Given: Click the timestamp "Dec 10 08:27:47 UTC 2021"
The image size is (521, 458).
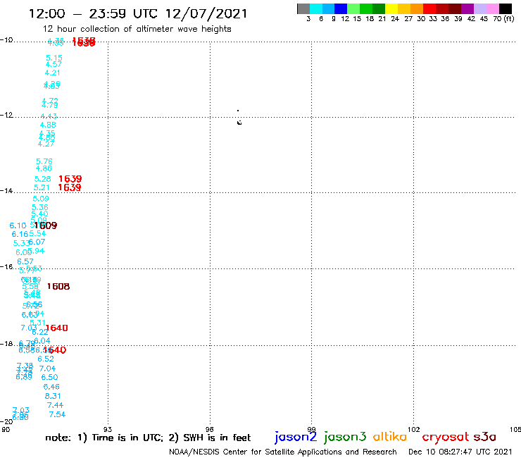Looking at the screenshot, I should [x=460, y=452].
